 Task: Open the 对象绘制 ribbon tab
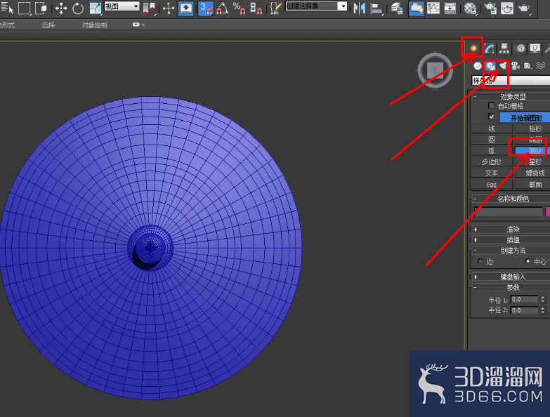coord(94,25)
